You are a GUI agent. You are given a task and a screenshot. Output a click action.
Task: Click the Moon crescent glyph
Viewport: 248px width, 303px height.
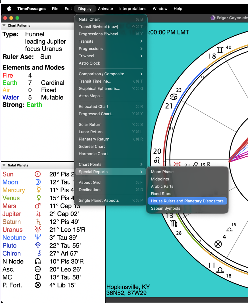[38, 182]
